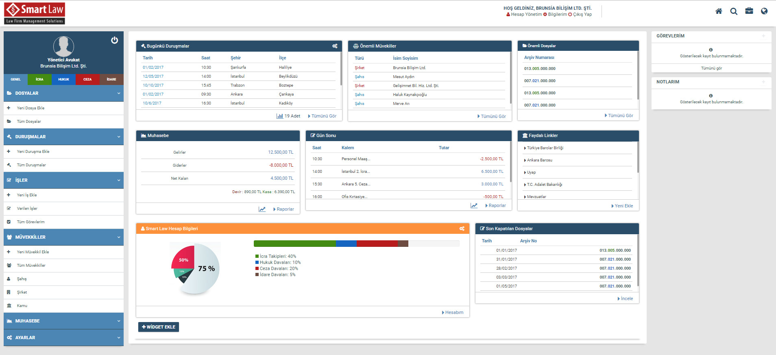This screenshot has width=776, height=355.
Task: Click the line chart icon in Muhasebe widget
Action: click(262, 209)
